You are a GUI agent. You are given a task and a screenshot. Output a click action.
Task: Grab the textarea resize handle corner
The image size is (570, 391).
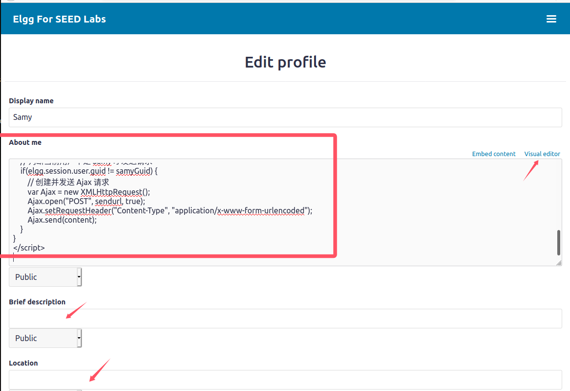559,263
